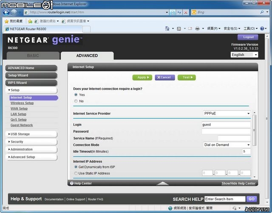The image size is (272, 213).
Task: Open Online Support link
Action: tap(76, 199)
